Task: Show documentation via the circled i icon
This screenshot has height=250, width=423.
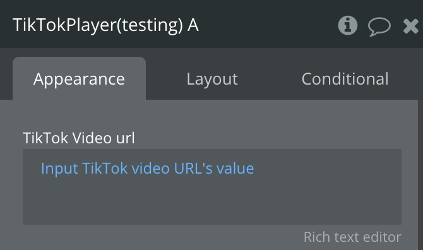Action: pos(347,25)
